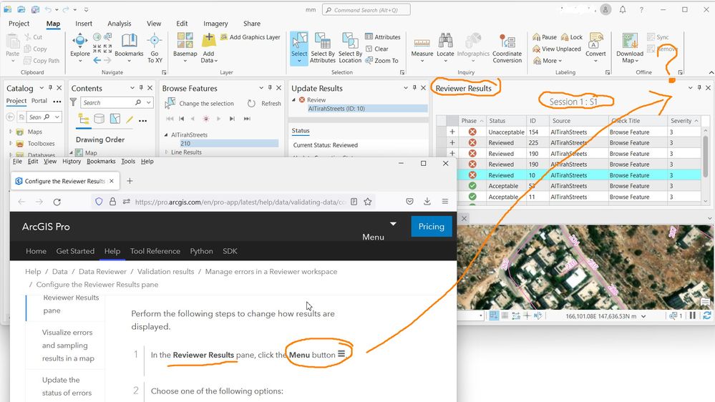Open the Tool Reference page link
Viewport: 715px width, 402px height.
click(155, 251)
